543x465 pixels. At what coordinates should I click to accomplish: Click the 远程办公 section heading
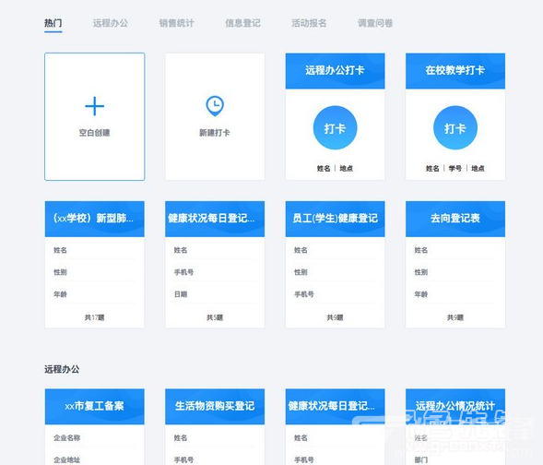[x=62, y=369]
